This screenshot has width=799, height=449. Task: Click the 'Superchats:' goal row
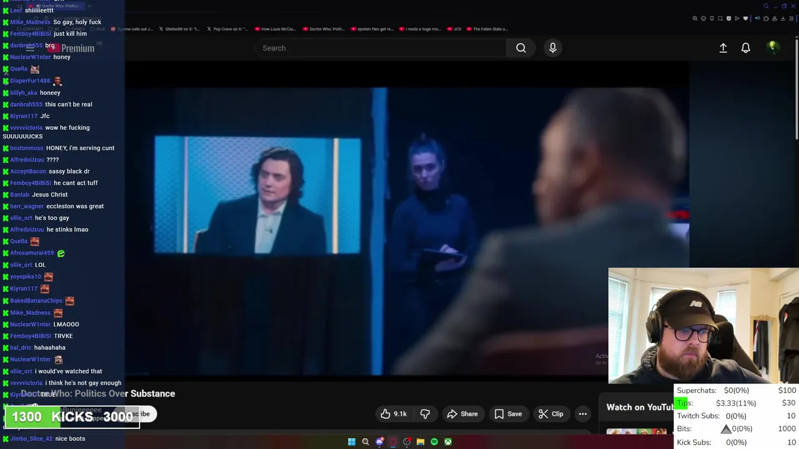736,390
